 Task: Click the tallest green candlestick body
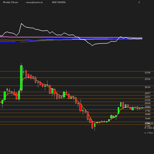pos(21,78)
